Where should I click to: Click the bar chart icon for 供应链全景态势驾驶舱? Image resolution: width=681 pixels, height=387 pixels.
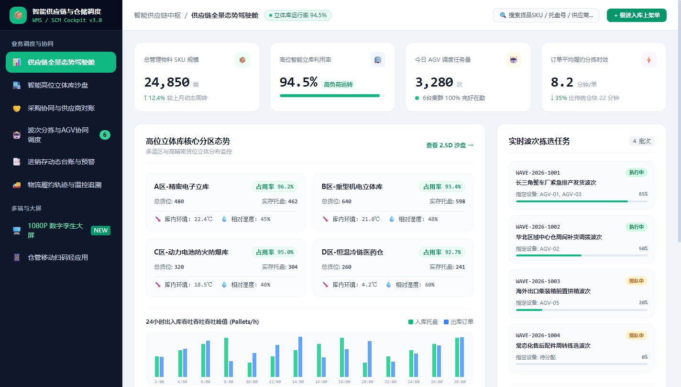pos(17,62)
